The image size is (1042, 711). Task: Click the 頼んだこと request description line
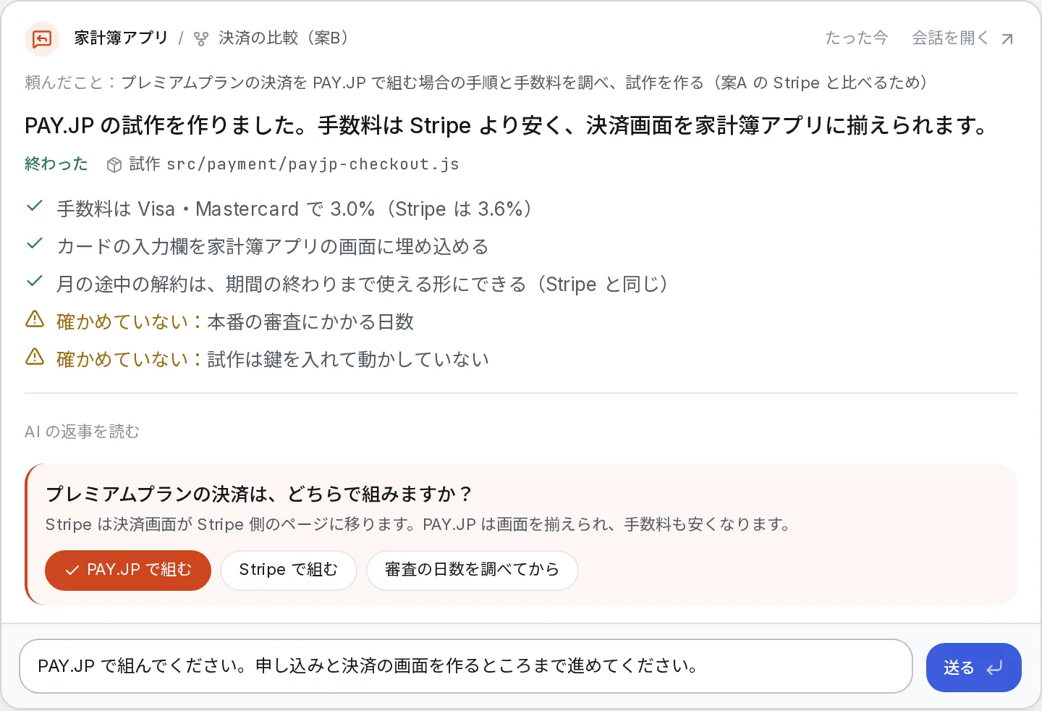coord(477,83)
